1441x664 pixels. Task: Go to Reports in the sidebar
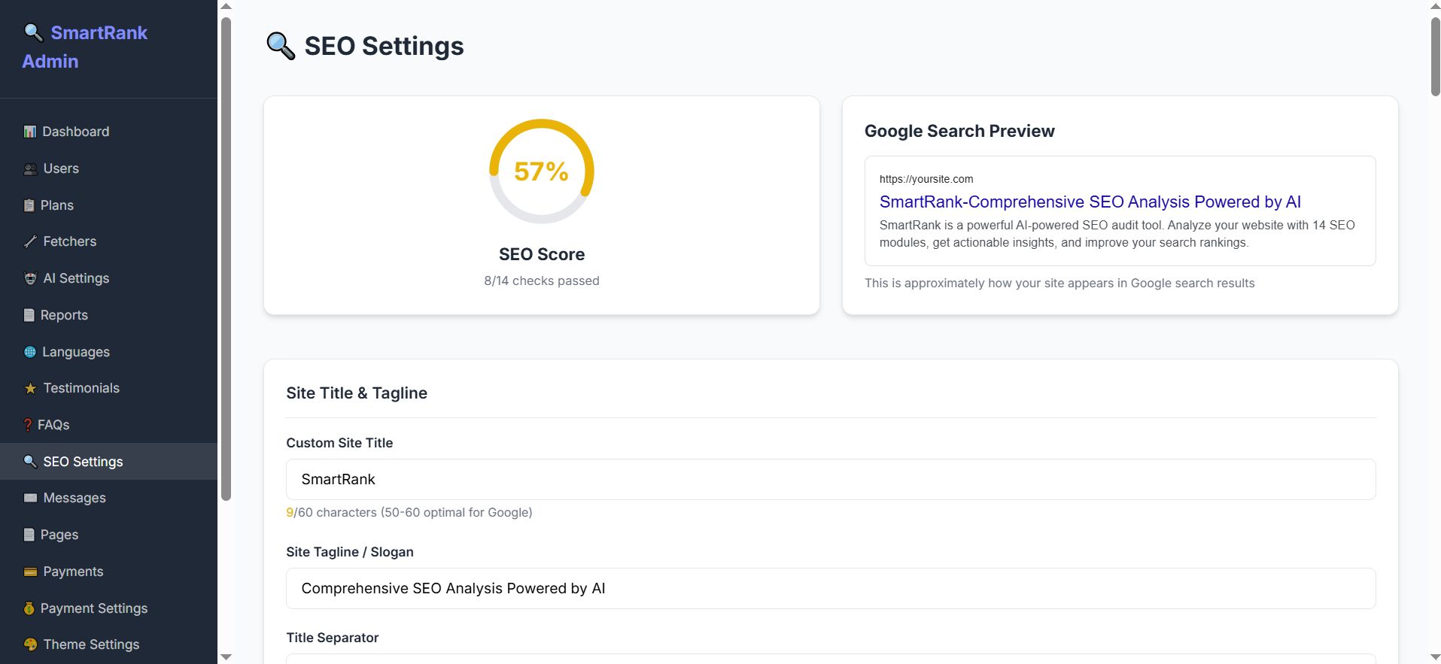(64, 315)
